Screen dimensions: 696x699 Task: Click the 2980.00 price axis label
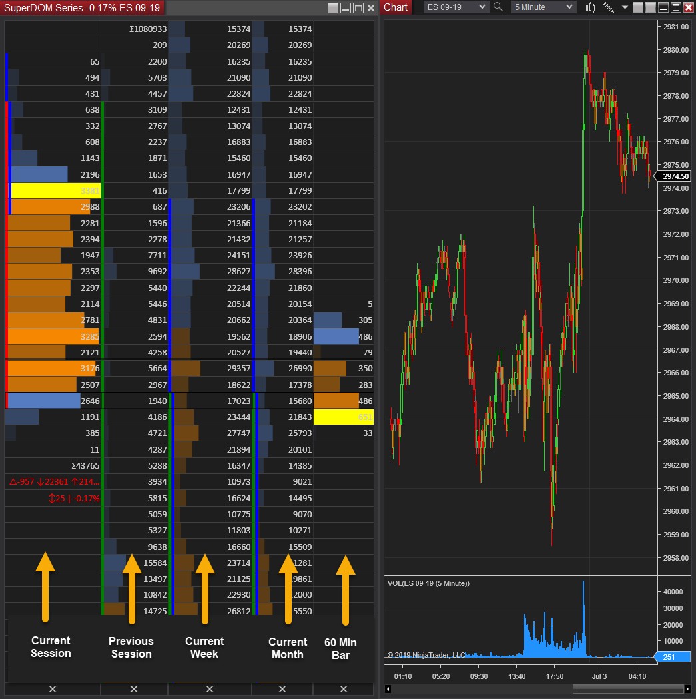pos(676,50)
